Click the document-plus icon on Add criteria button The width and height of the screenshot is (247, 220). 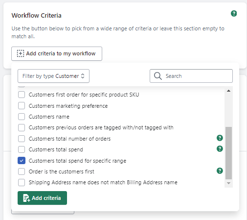point(26,198)
